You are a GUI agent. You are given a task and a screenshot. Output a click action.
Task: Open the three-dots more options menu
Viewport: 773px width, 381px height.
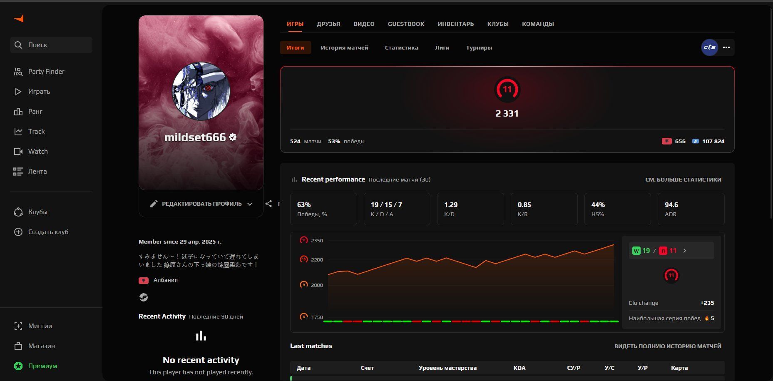[726, 47]
